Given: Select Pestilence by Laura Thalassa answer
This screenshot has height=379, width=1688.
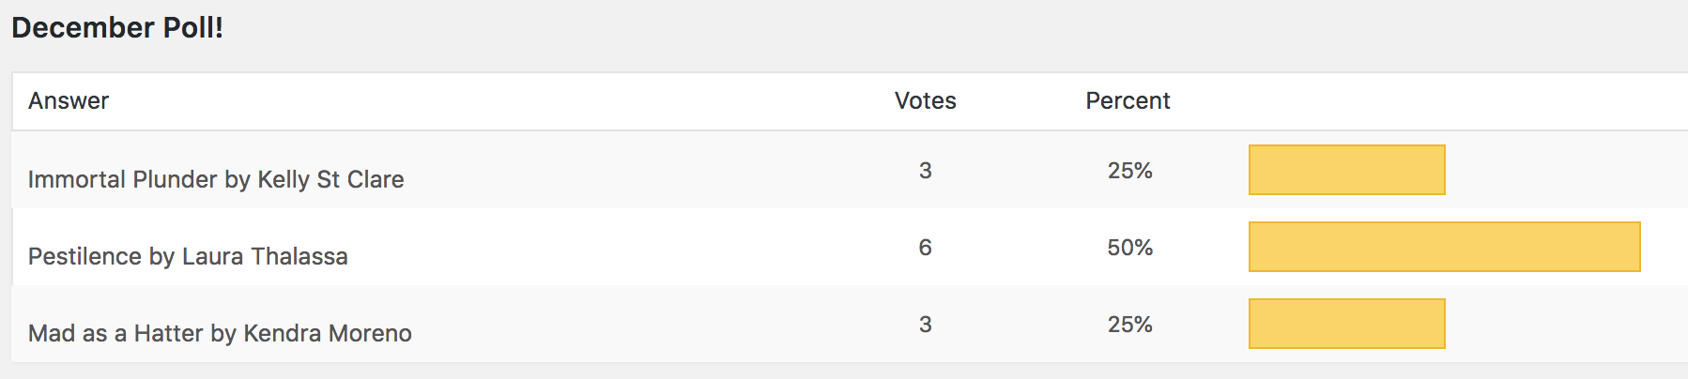Looking at the screenshot, I should (188, 256).
